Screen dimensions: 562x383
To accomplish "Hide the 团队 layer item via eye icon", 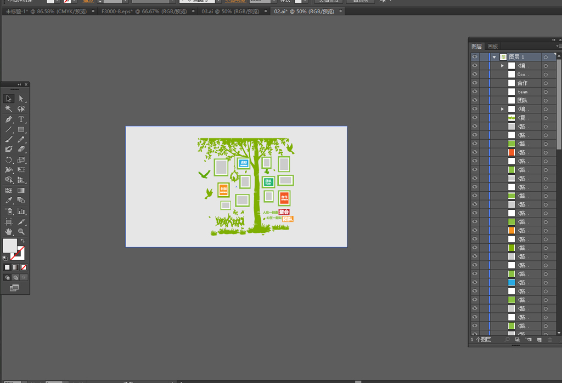I will 475,100.
